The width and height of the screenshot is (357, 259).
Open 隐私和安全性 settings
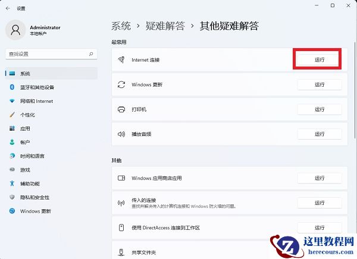51,197
